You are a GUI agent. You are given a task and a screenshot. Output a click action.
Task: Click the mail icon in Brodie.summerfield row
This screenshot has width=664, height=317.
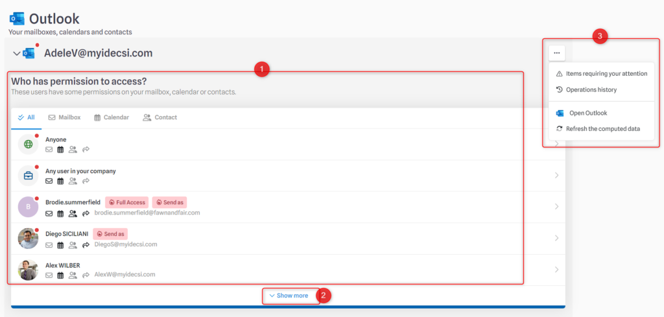pyautogui.click(x=49, y=214)
